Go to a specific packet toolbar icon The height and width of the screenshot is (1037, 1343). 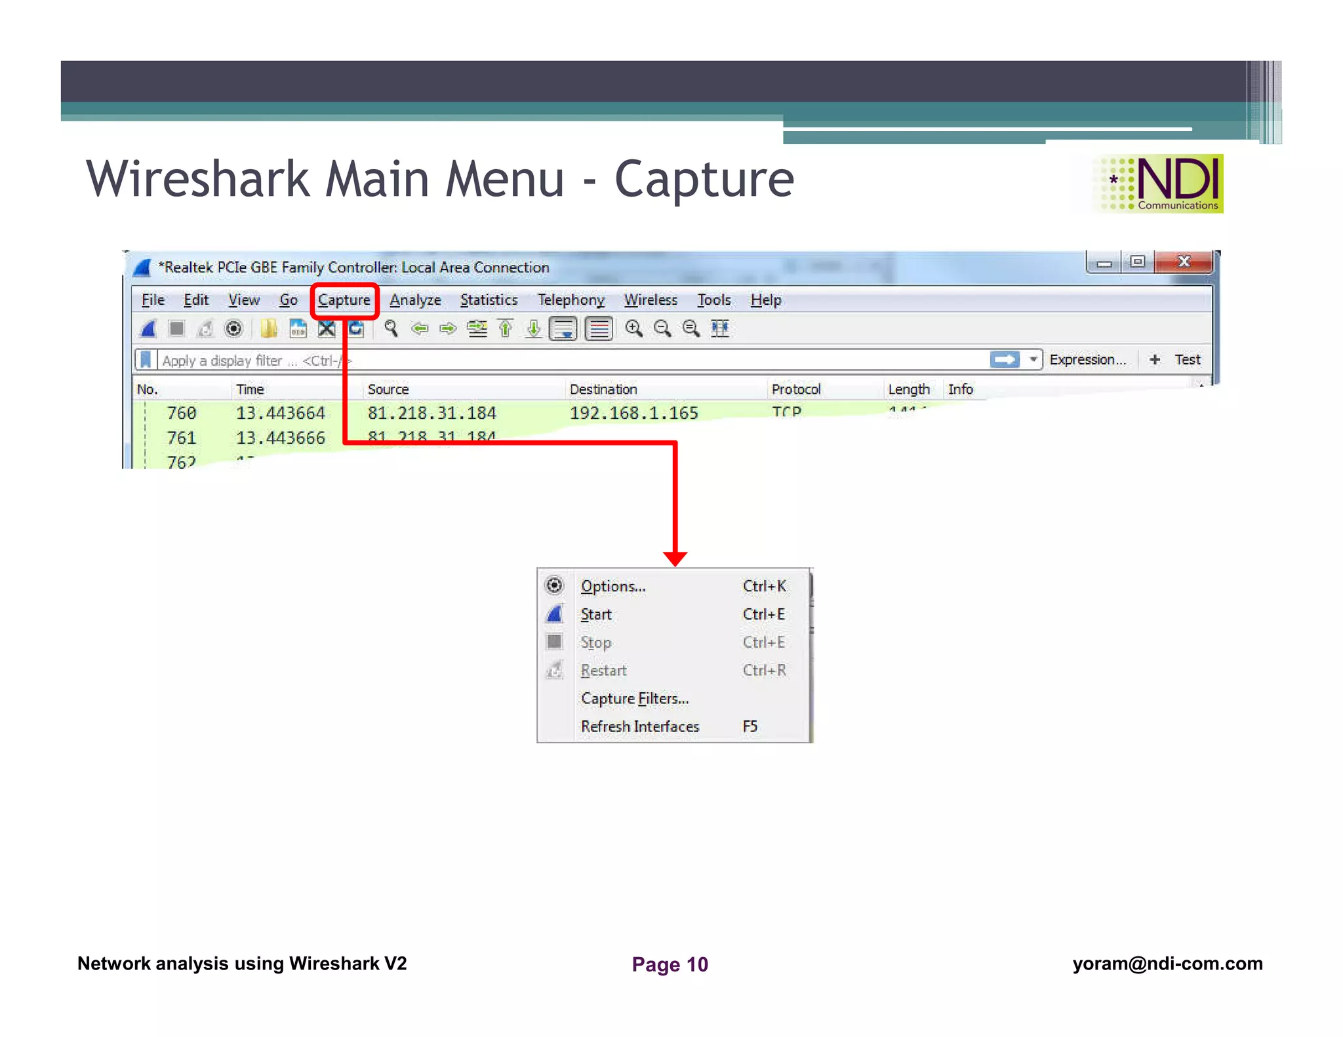click(x=477, y=328)
